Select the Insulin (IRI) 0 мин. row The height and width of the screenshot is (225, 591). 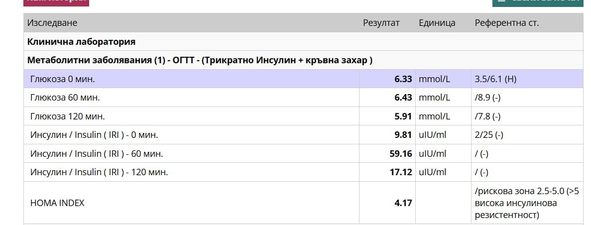click(303, 134)
